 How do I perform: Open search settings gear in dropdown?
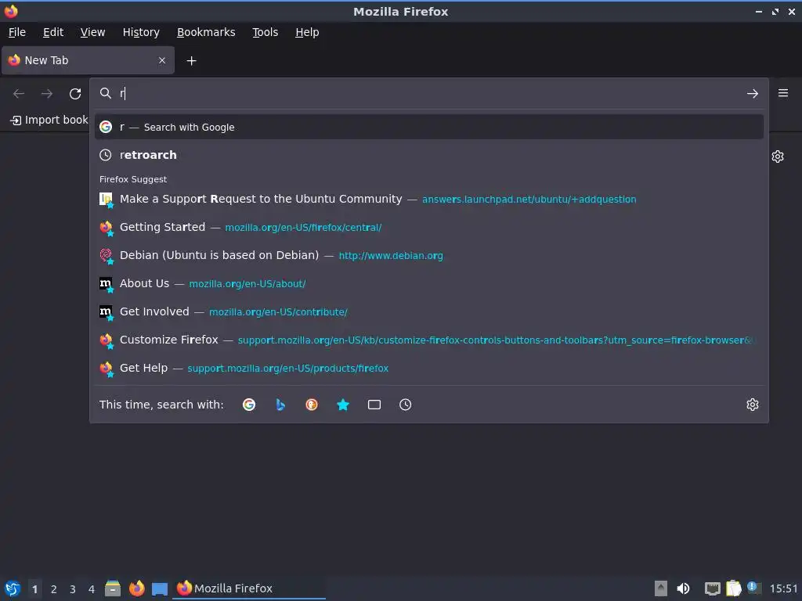(753, 405)
